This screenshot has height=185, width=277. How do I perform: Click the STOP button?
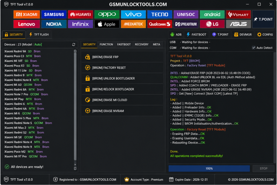point(263,168)
